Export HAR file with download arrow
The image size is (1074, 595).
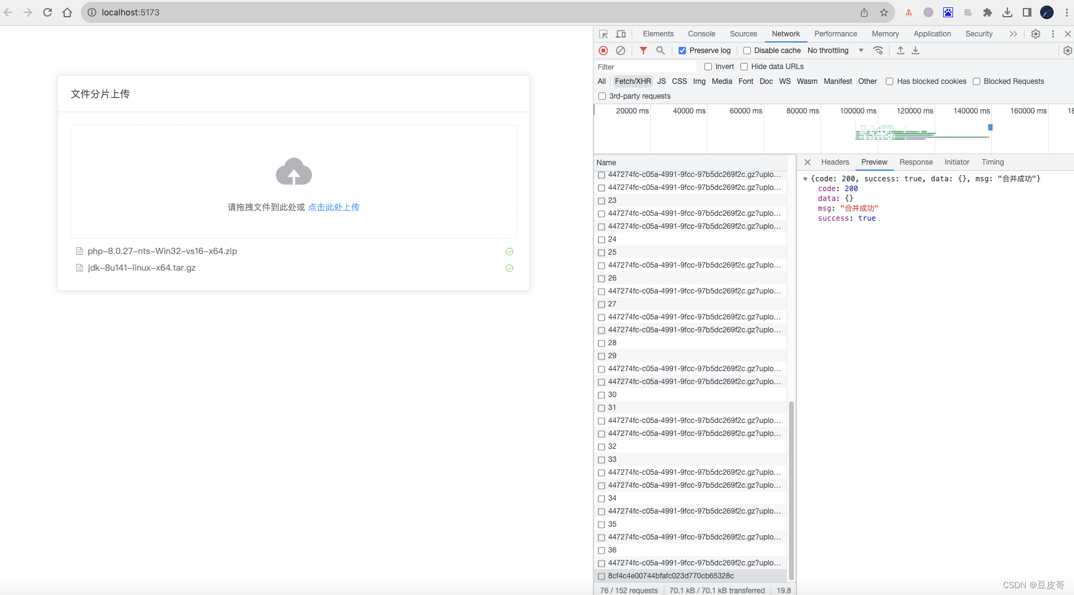click(x=915, y=51)
